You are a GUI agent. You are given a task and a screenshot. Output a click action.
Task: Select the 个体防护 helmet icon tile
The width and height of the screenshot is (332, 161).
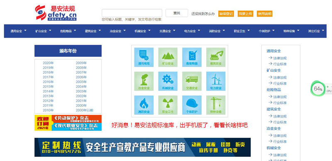(x=192, y=105)
